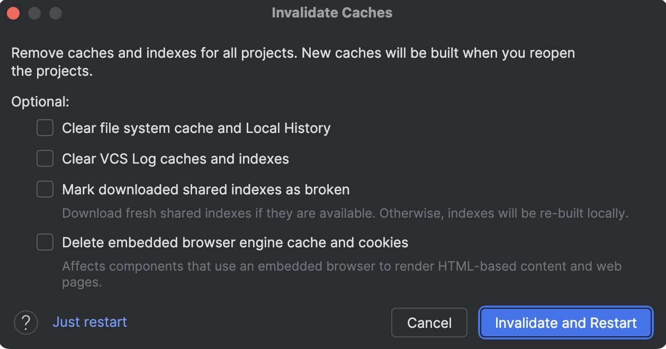Open help from the circled question mark
666x349 pixels.
[x=26, y=322]
